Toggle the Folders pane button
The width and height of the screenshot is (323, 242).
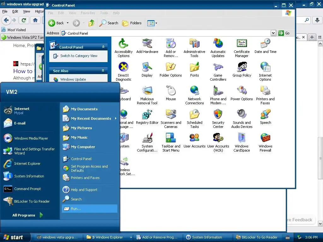pos(132,23)
